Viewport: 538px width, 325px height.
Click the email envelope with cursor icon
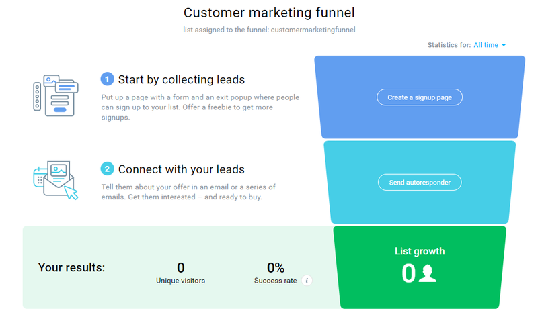(56, 180)
